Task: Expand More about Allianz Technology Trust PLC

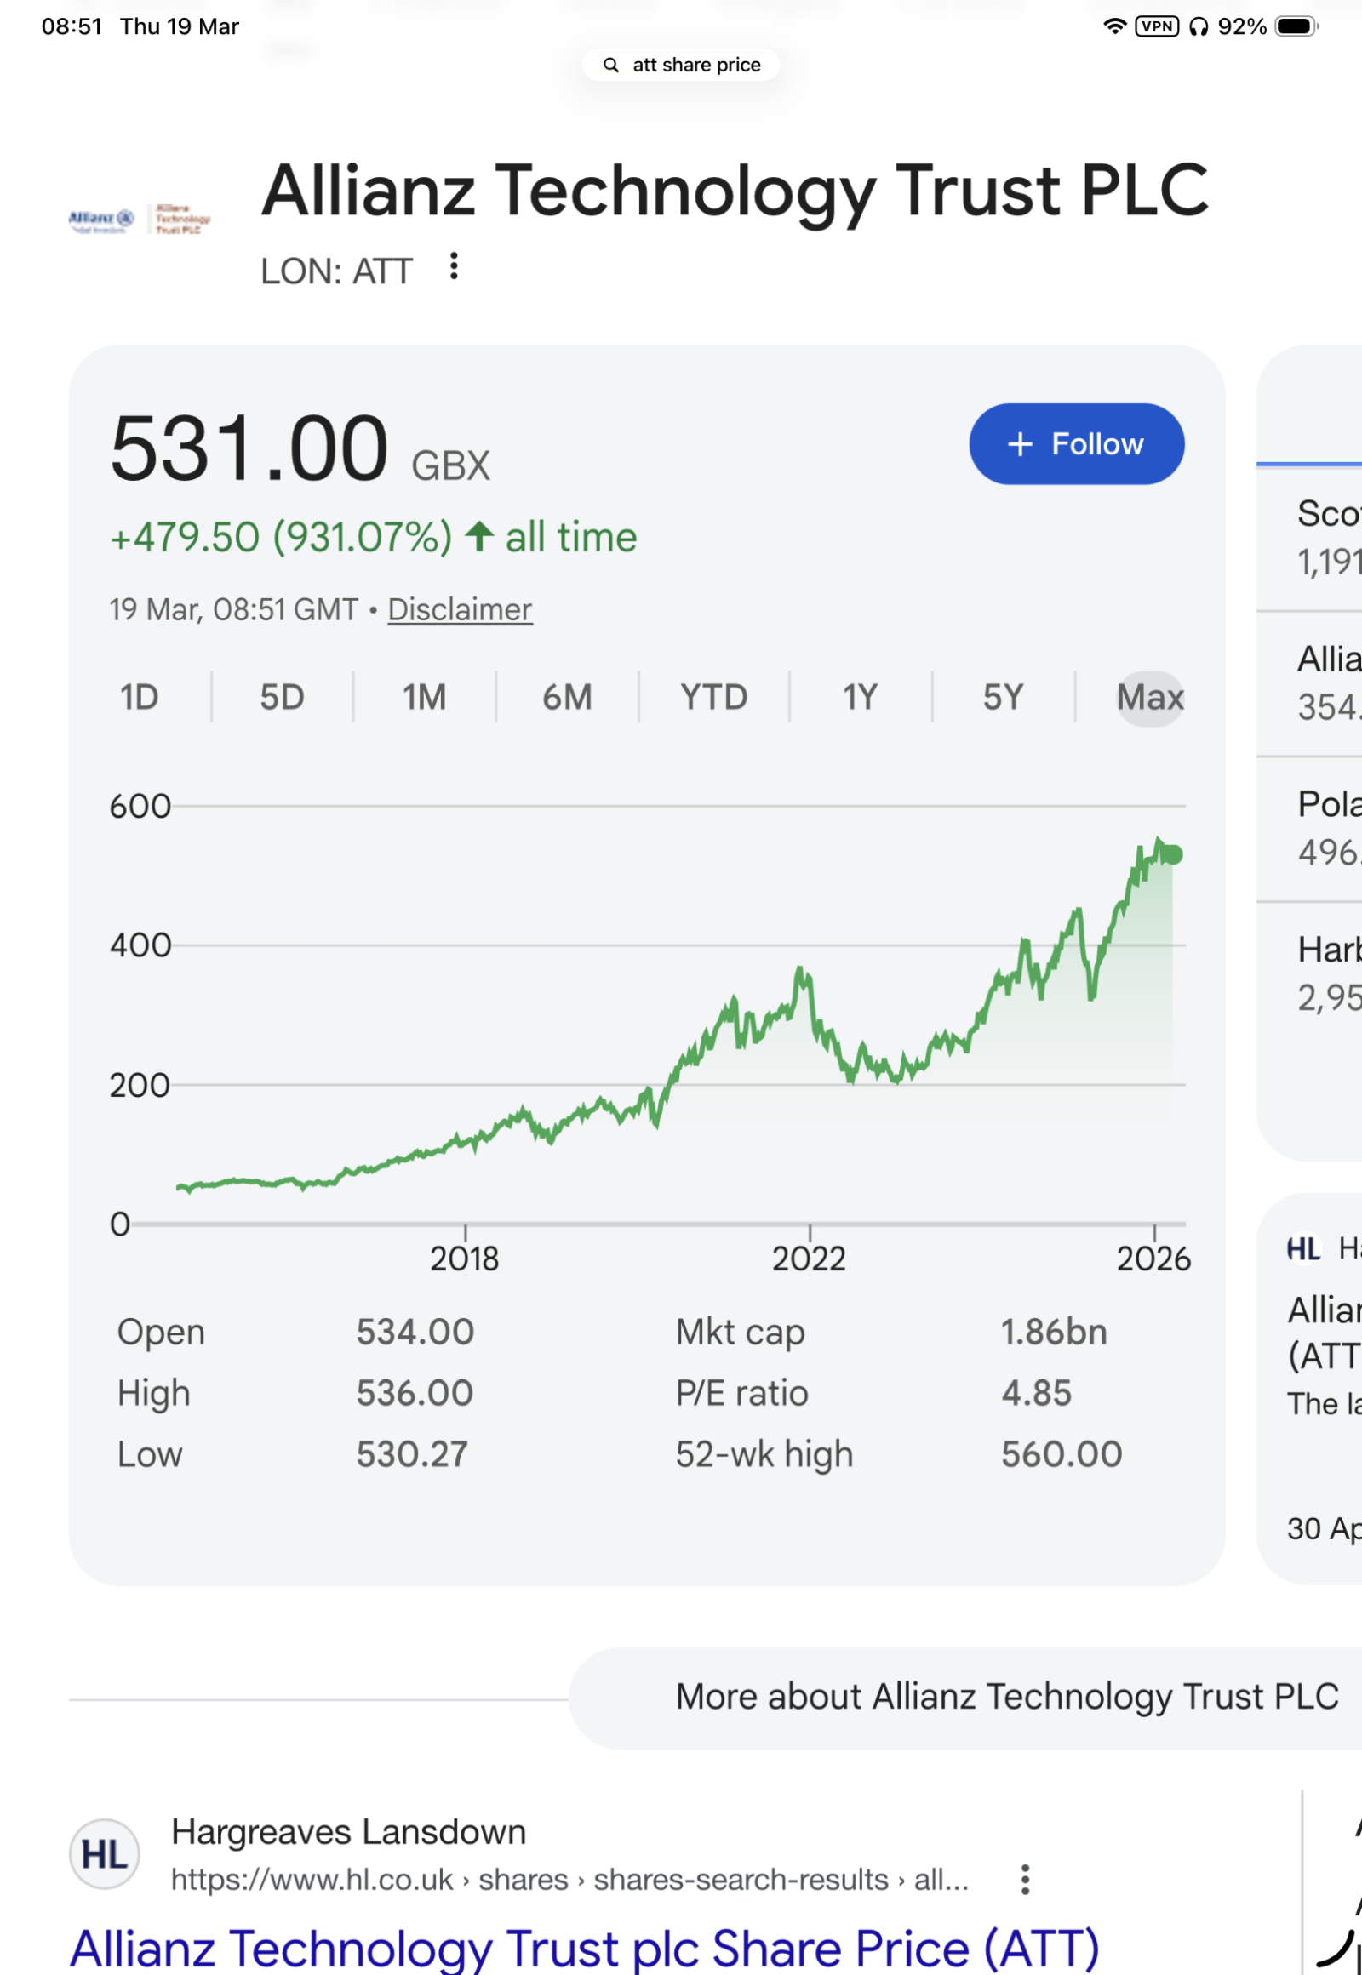Action: point(1007,1696)
